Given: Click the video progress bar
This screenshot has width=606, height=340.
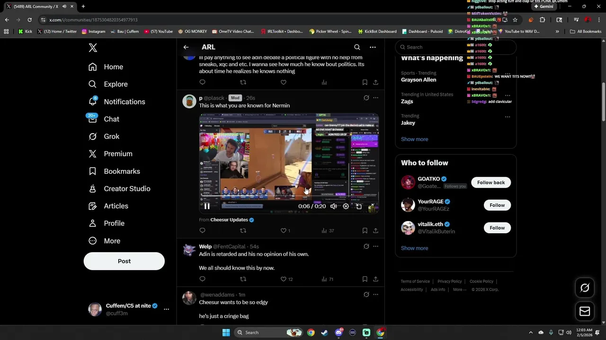Looking at the screenshot, I should coord(289,196).
